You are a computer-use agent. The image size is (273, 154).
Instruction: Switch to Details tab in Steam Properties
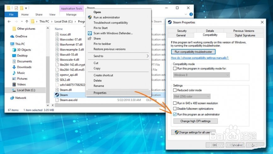pos(210,31)
